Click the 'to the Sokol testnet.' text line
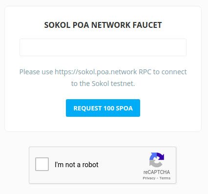Image resolution: width=208 pixels, height=194 pixels. 103,84
